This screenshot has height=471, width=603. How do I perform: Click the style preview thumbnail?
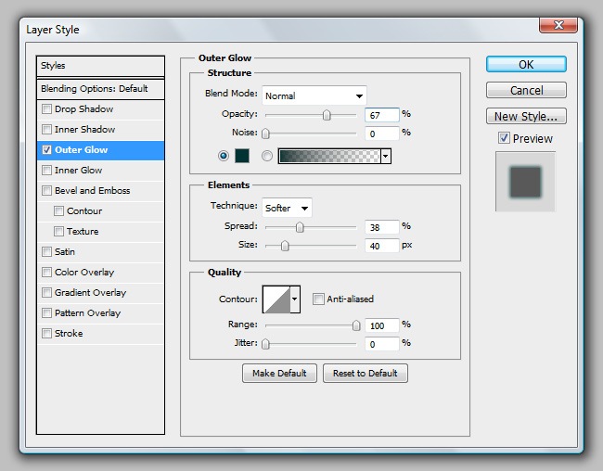[x=525, y=180]
